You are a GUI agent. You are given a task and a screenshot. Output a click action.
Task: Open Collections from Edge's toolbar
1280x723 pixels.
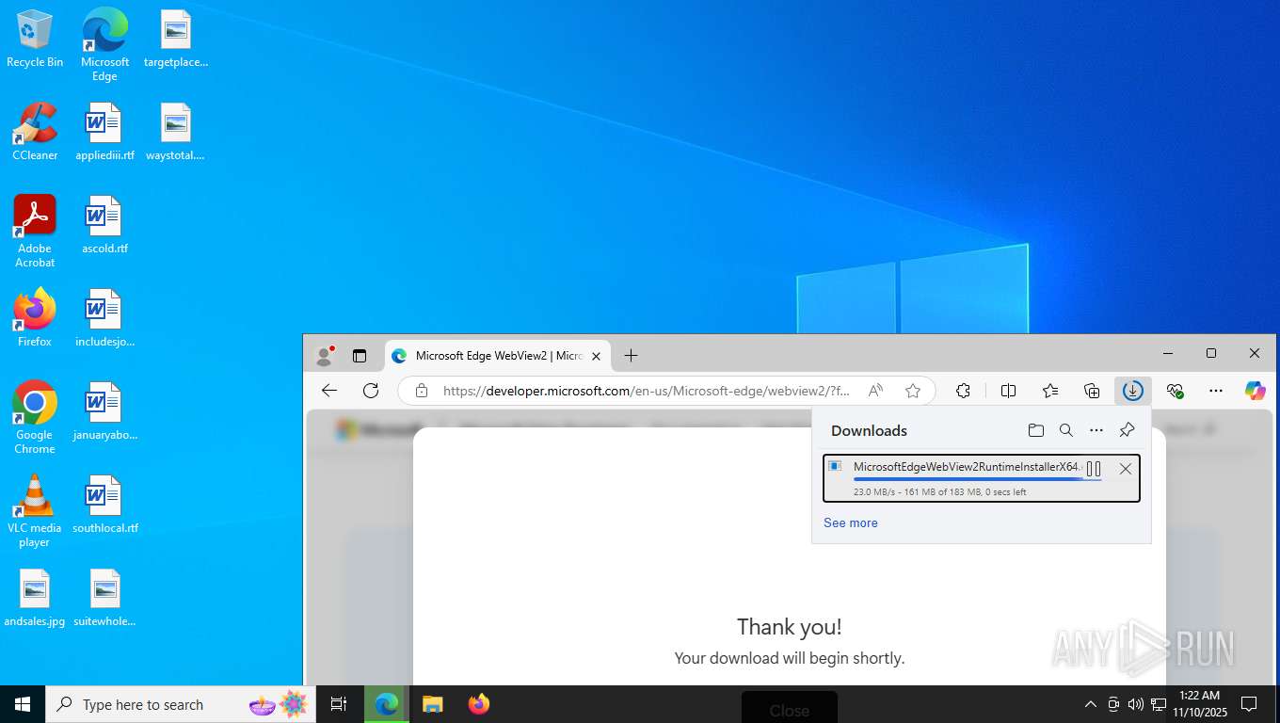tap(1092, 390)
